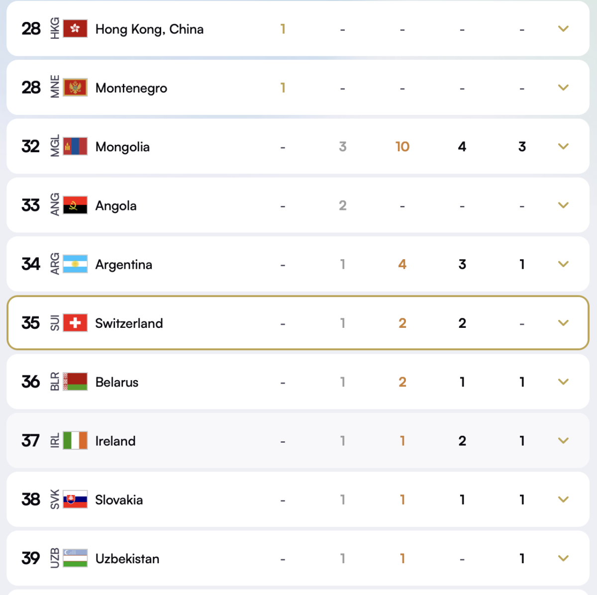The width and height of the screenshot is (597, 595).
Task: Expand the Mongolia medal breakdown
Action: (563, 146)
